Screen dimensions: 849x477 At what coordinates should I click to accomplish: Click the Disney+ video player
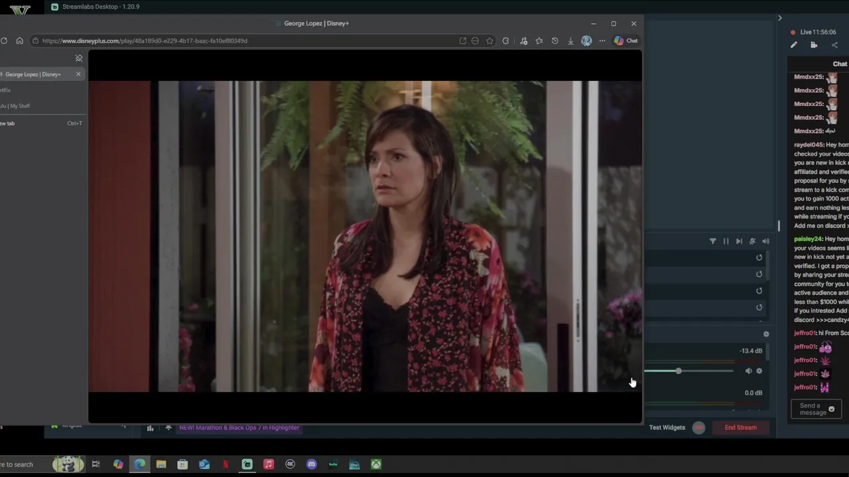tap(365, 237)
